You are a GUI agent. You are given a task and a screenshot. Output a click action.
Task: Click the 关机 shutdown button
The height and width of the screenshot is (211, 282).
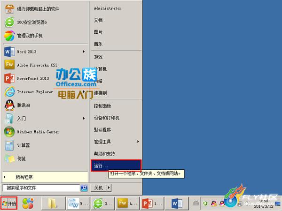click(99, 188)
